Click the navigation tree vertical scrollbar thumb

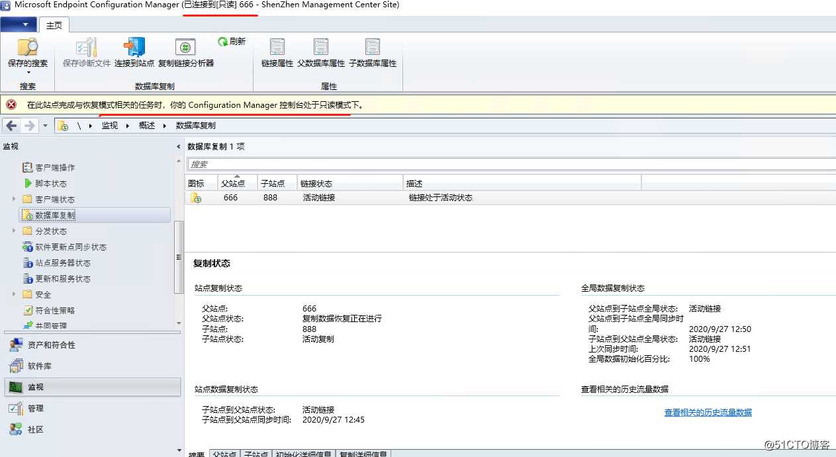coord(179,258)
